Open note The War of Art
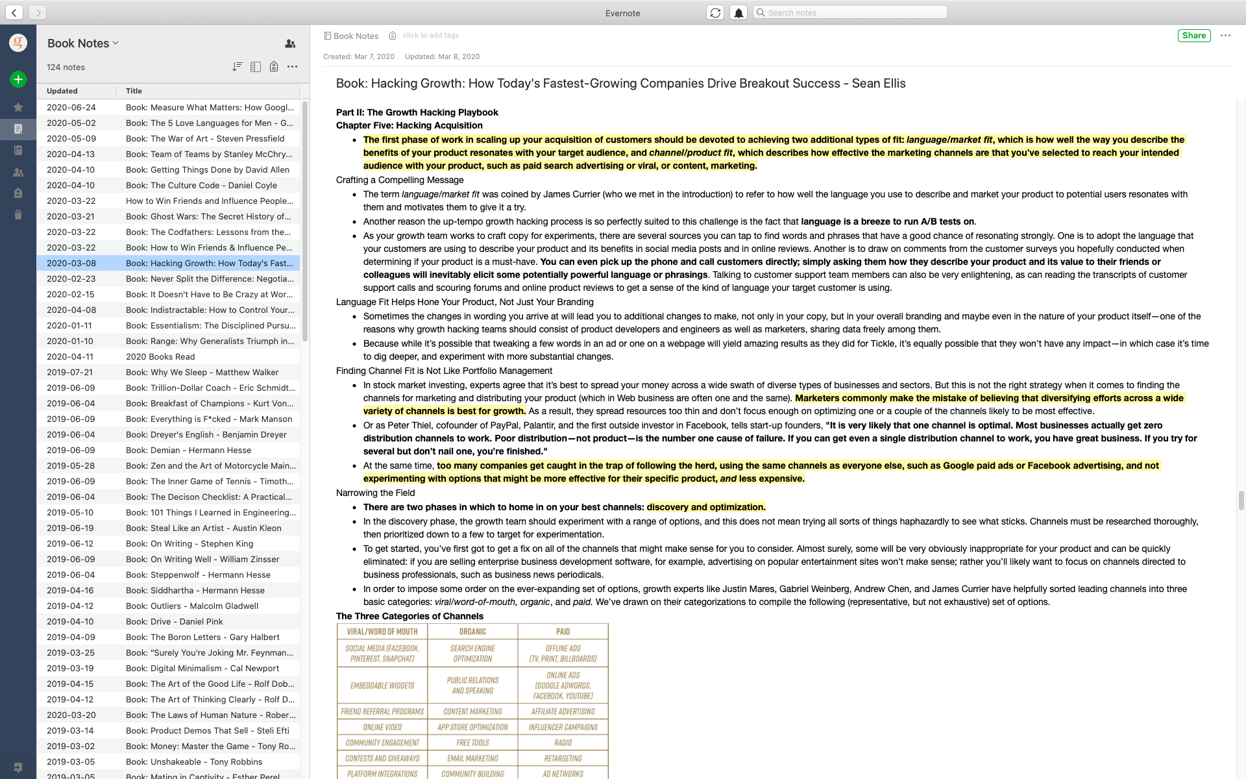The image size is (1246, 779). pyautogui.click(x=169, y=138)
